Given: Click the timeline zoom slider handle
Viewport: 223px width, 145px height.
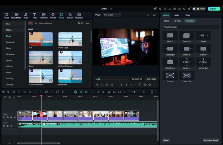Looking at the screenshot, I should pos(134,92).
